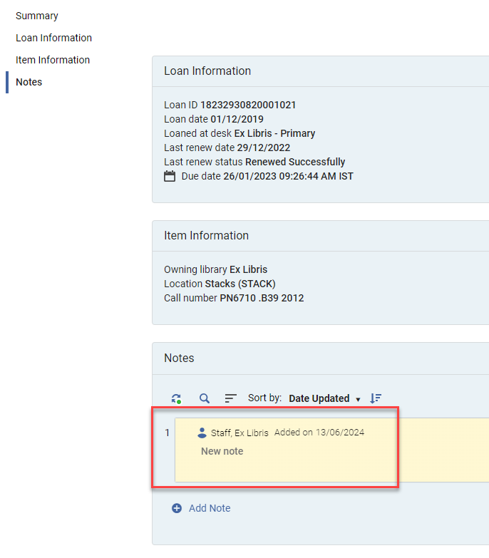Click the Add Note link
Viewport: 489px width, 558px height.
(210, 508)
